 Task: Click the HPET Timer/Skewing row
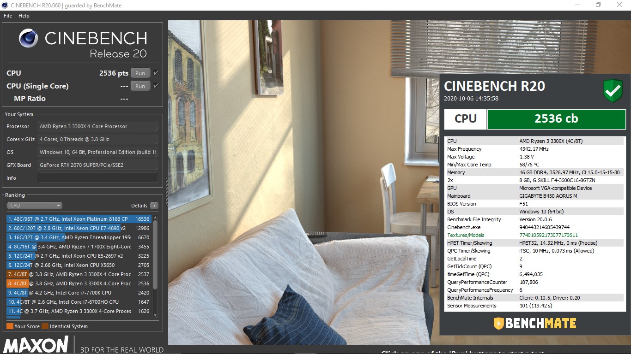pyautogui.click(x=534, y=243)
